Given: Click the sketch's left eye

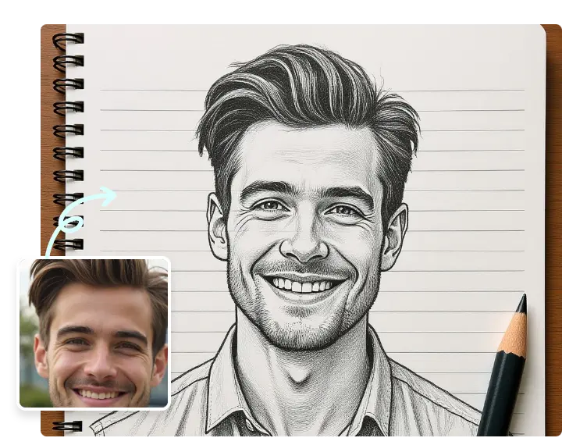Looking at the screenshot, I should pos(269,205).
